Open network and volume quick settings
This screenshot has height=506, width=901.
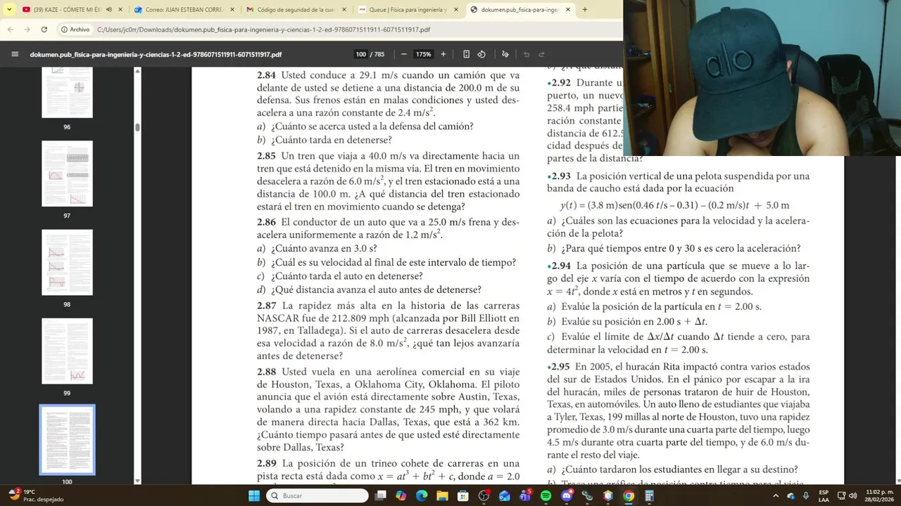coord(847,495)
